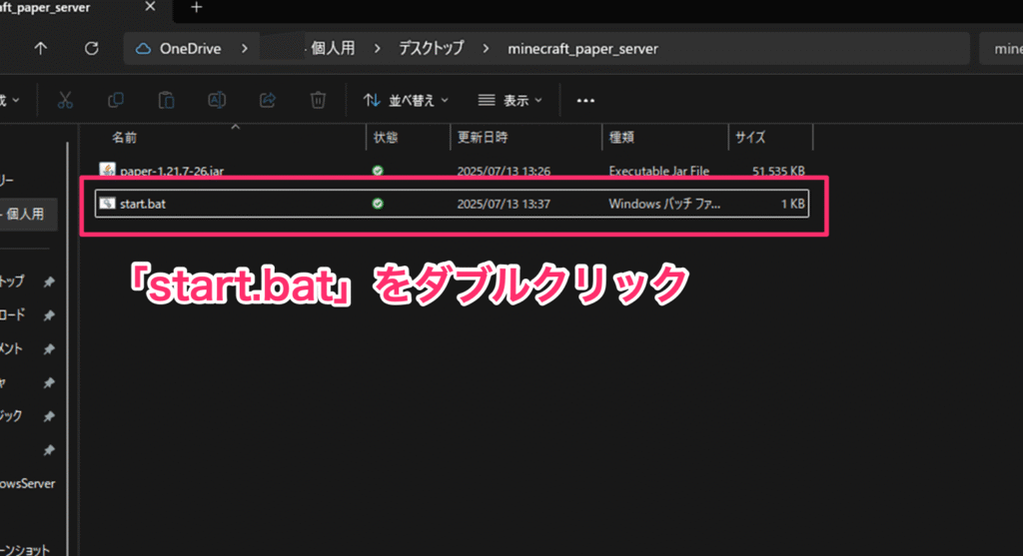This screenshot has width=1023, height=556.
Task: Click the 1 KB size cell
Action: (x=792, y=204)
